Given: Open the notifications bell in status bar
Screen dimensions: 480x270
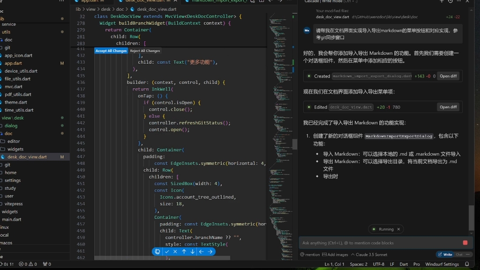Looking at the screenshot, I should point(467,264).
